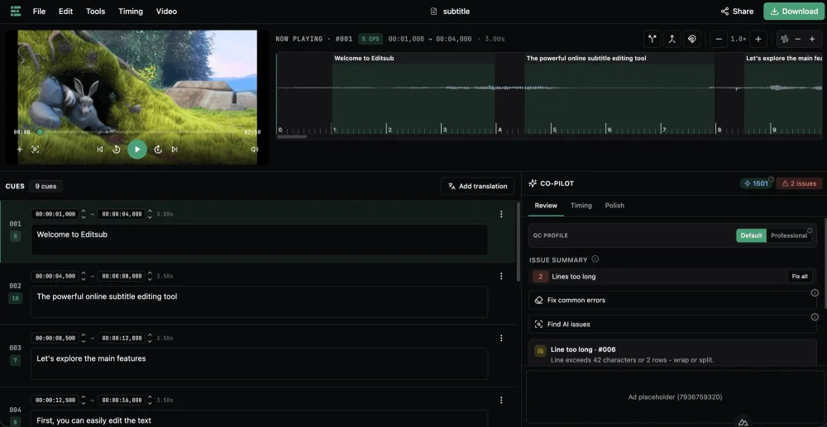Skip to next cue in player

tap(174, 149)
